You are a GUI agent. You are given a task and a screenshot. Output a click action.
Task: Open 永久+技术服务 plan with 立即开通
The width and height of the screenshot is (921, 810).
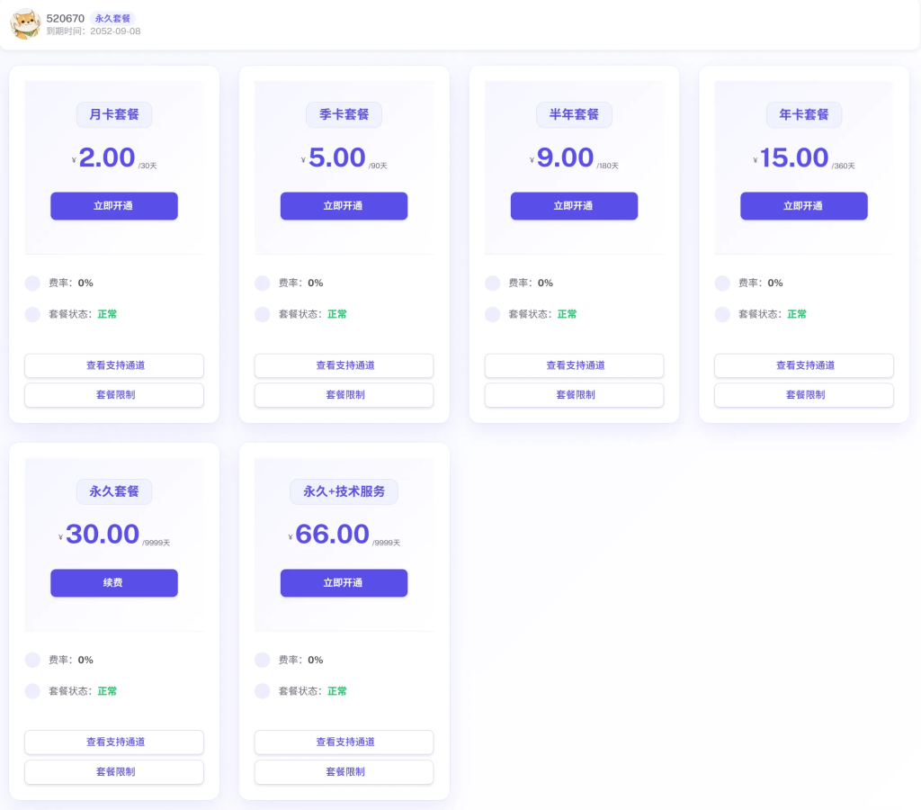pos(344,583)
